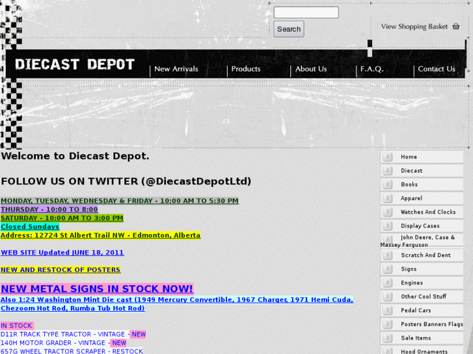The image size is (473, 354).
Task: Select Diecast category in sidebar
Action: point(422,171)
